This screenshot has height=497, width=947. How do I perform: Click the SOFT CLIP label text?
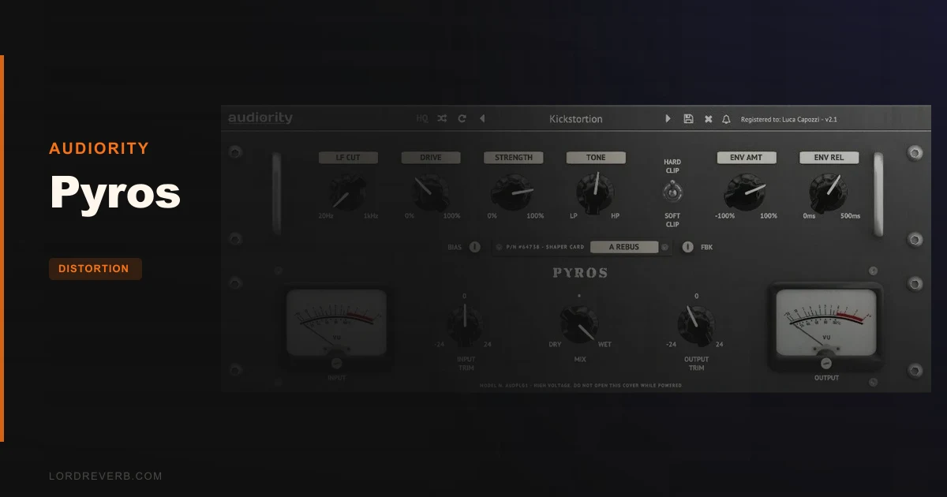(672, 220)
